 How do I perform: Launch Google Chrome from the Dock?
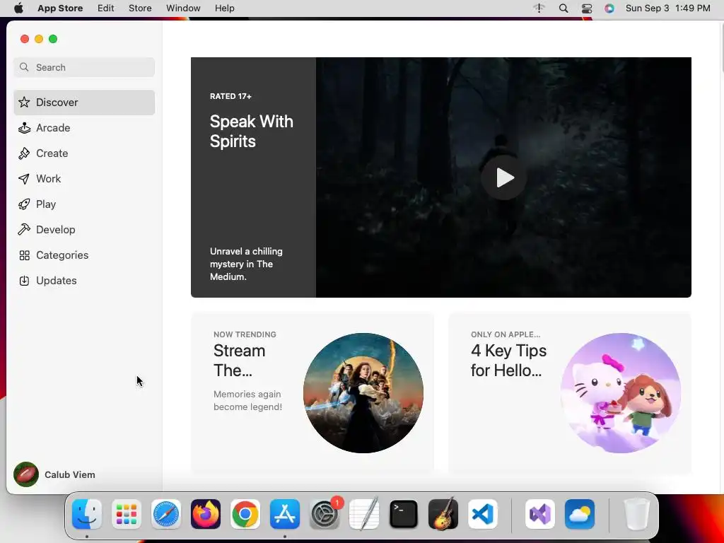point(245,514)
